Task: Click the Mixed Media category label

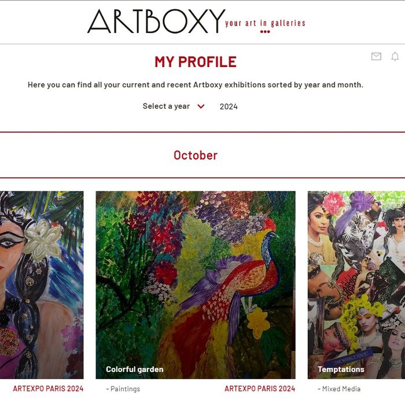Action: (339, 389)
